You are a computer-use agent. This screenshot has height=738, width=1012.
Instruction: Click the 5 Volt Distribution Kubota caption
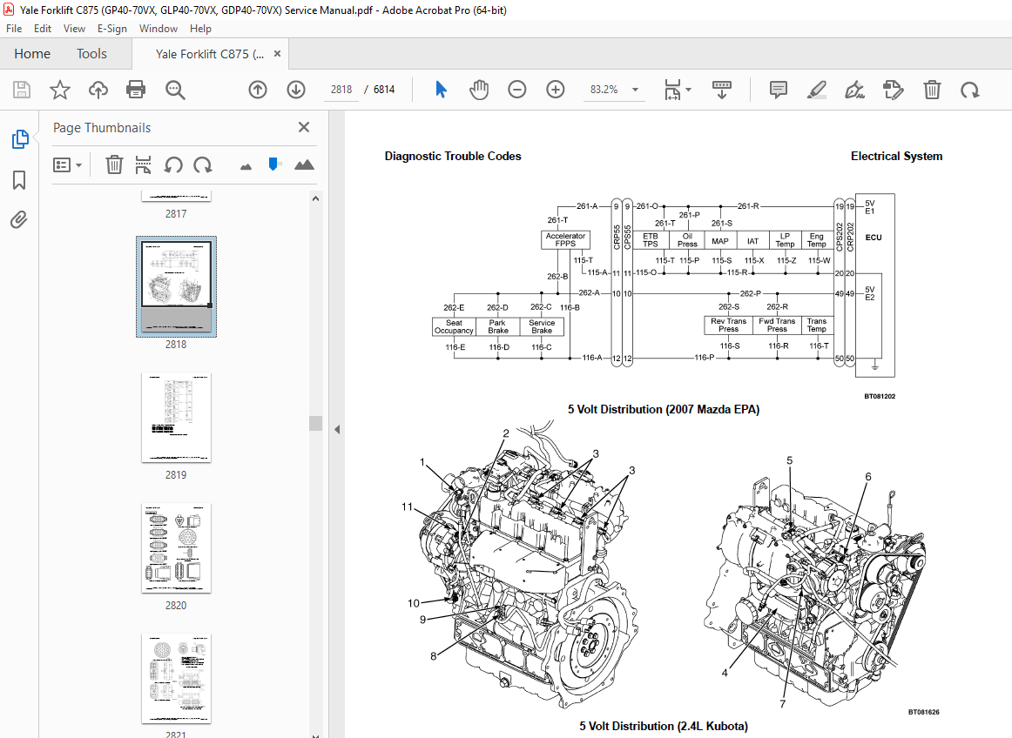pyautogui.click(x=664, y=727)
